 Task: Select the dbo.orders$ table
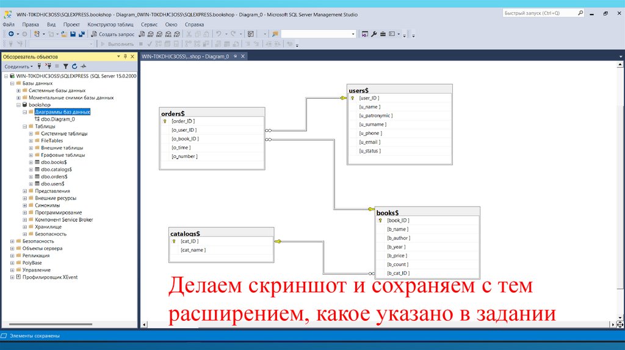(54, 176)
